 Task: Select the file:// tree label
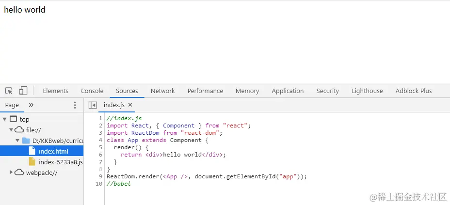click(33, 130)
